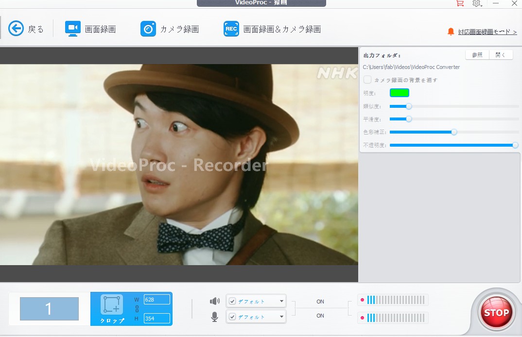Click the 出力フォルダ label
The height and width of the screenshot is (337, 522).
click(x=382, y=55)
